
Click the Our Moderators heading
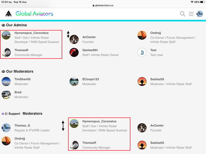click(x=20, y=71)
